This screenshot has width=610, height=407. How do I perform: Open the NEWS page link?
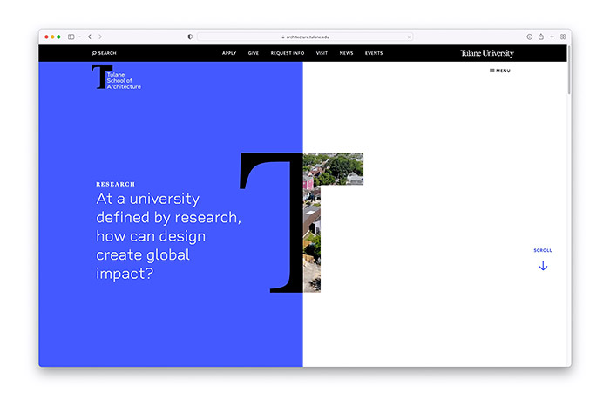click(346, 53)
